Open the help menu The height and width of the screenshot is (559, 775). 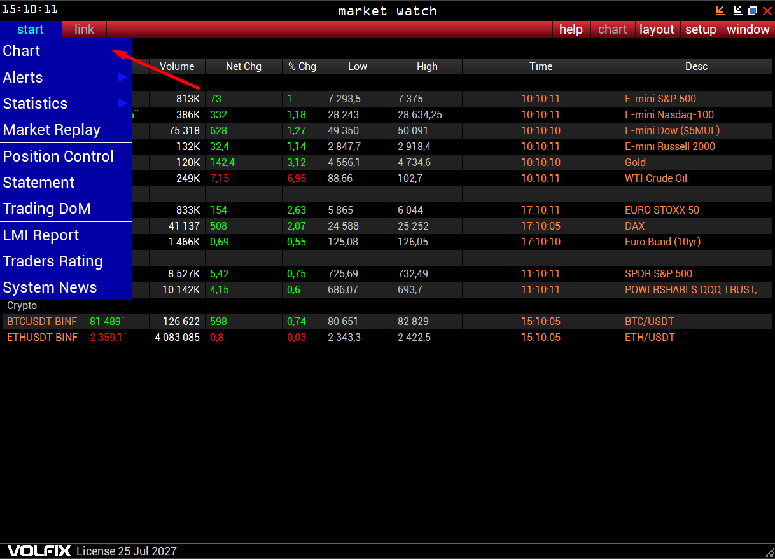571,29
